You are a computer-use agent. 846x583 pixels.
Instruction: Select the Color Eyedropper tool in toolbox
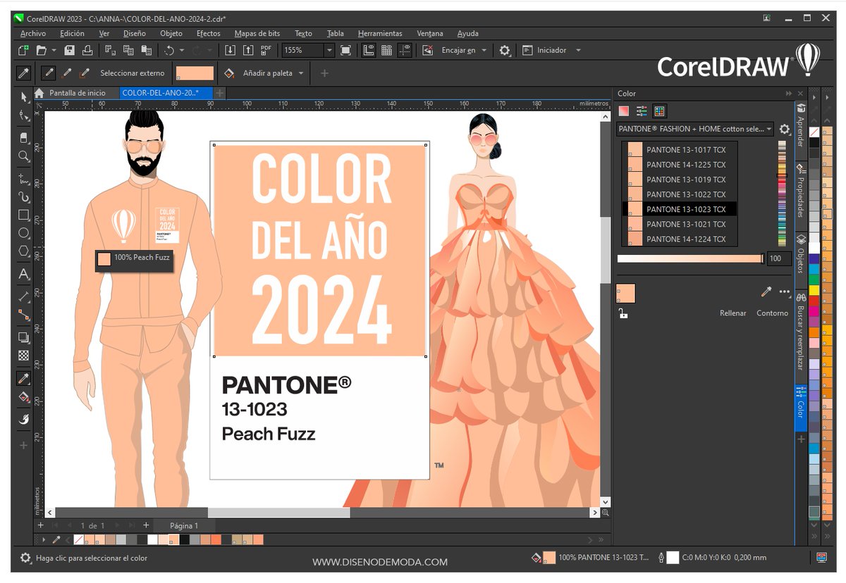[24, 378]
